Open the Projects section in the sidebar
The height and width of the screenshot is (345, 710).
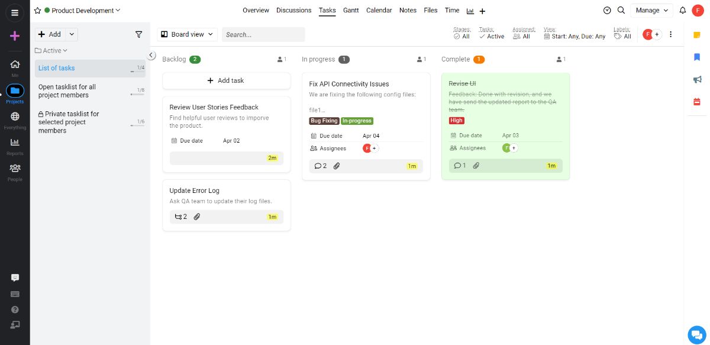15,90
